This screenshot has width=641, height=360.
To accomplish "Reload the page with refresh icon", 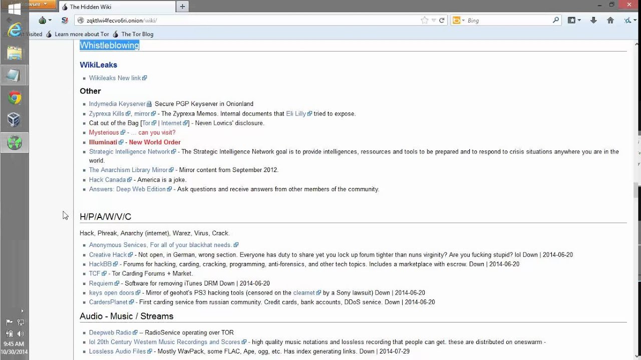I will tap(442, 20).
